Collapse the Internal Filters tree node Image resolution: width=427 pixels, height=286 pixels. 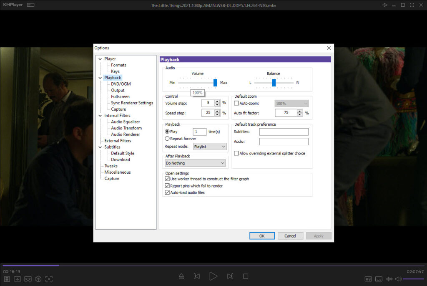tap(100, 116)
